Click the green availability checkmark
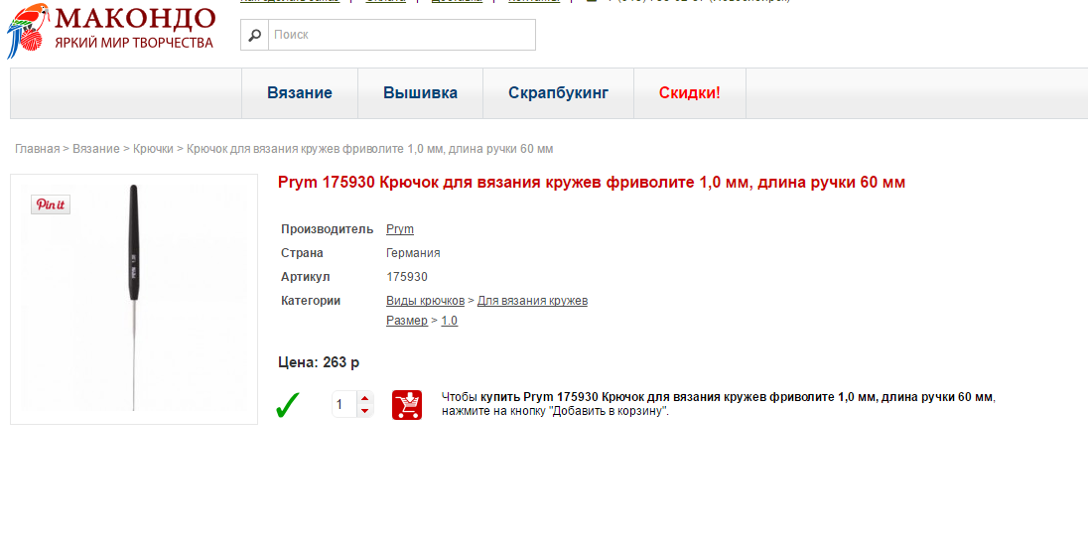The image size is (1088, 545). 288,405
